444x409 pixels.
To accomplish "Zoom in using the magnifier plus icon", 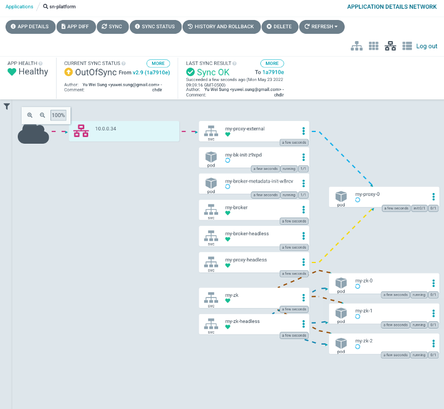I will click(30, 115).
